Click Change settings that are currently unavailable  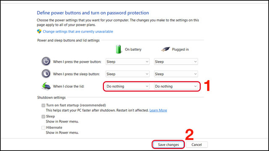[x=78, y=31]
